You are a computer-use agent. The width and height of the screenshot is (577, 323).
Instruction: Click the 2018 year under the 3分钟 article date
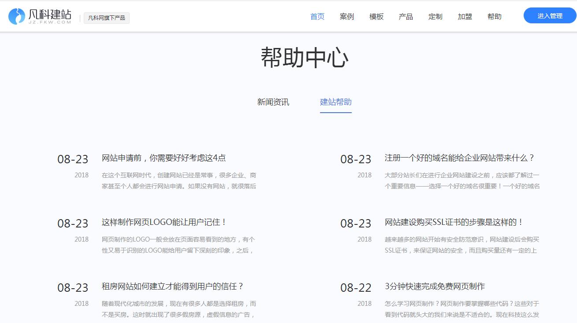(365, 304)
